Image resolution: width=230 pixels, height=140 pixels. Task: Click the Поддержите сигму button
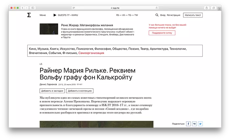pyautogui.click(x=162, y=33)
